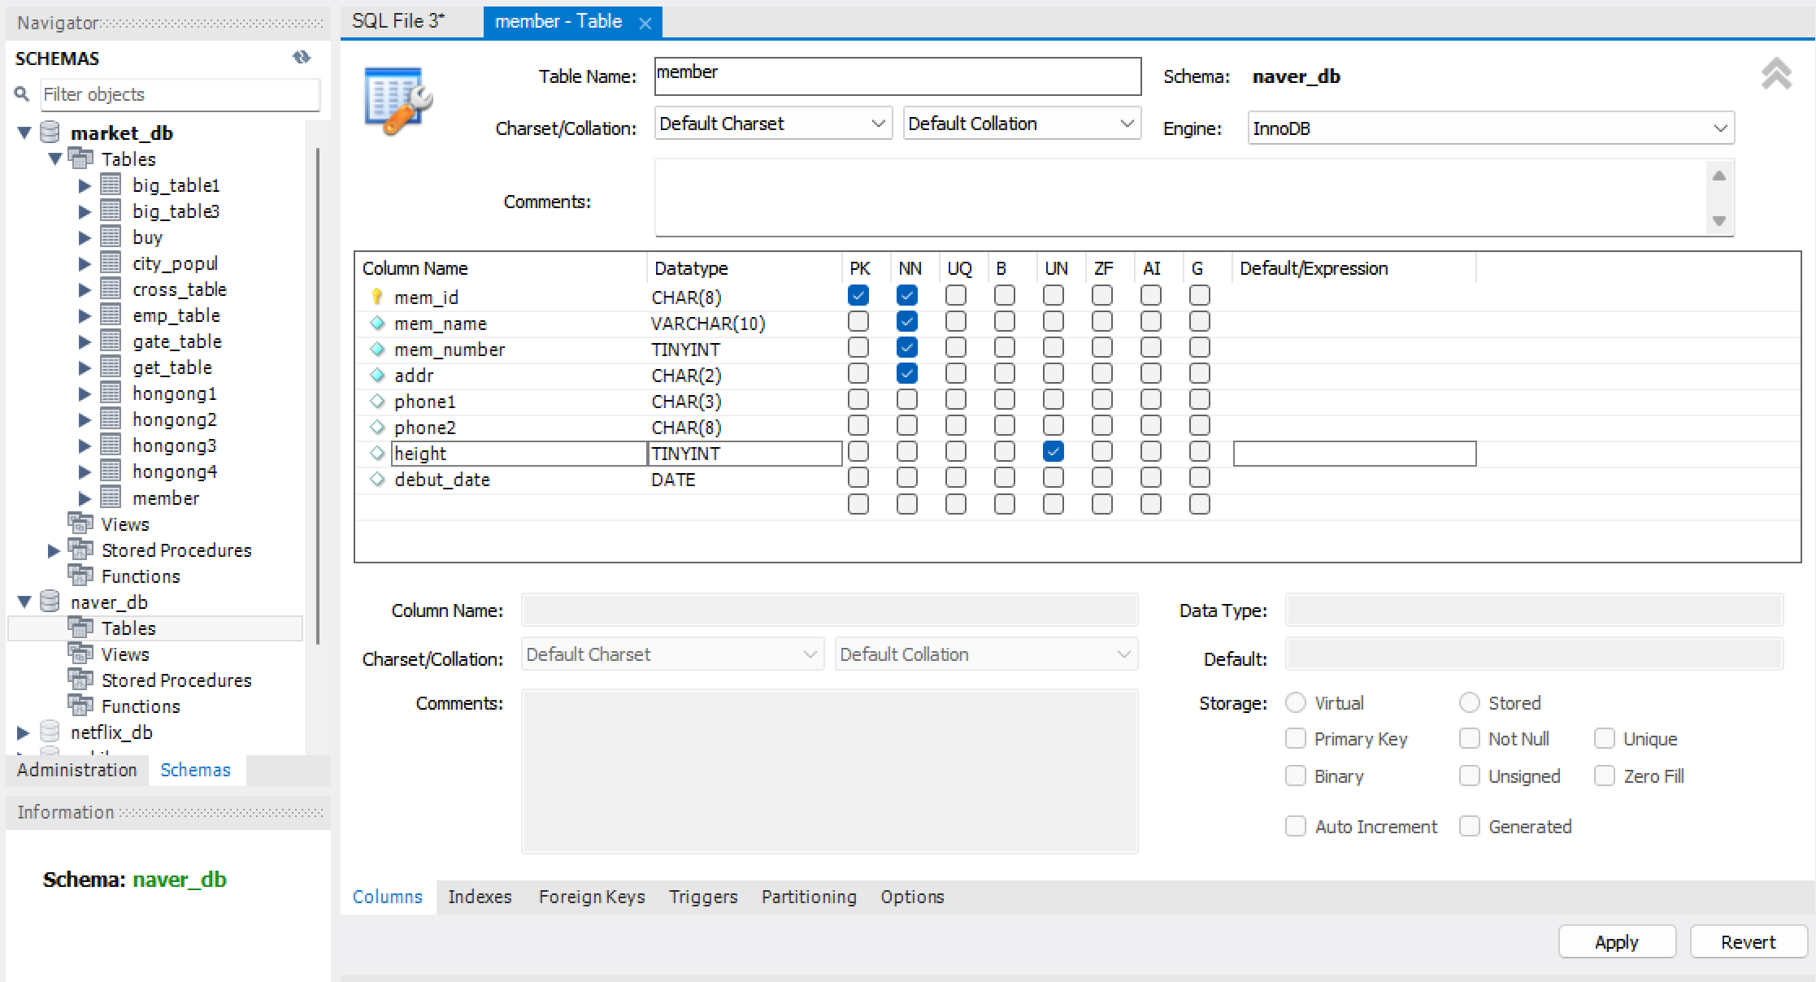Expand the netflix_db schema node
The image size is (1816, 982).
(24, 732)
